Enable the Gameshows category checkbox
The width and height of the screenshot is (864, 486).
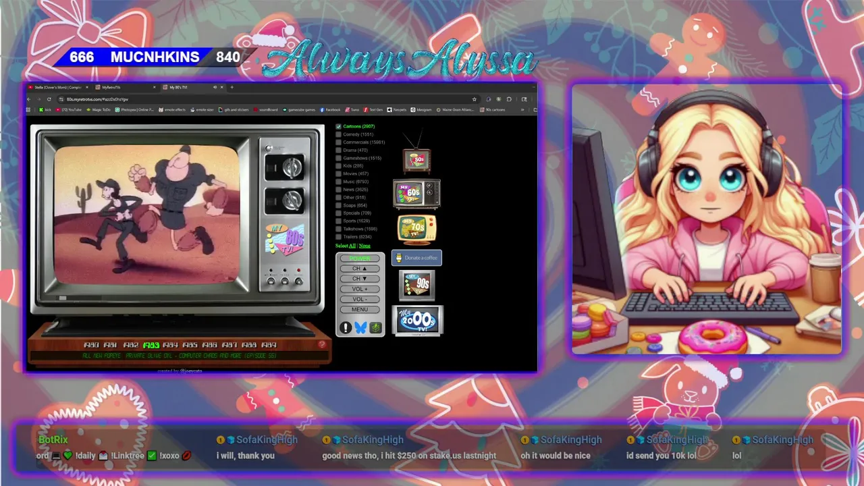pyautogui.click(x=339, y=158)
